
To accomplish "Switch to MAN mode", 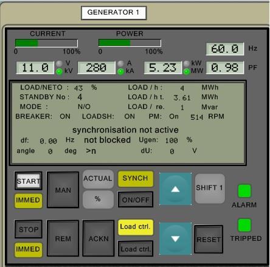I will coord(63,190).
